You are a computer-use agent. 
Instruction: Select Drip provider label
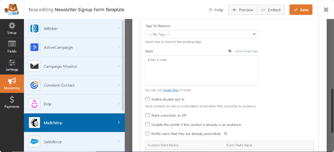48,104
